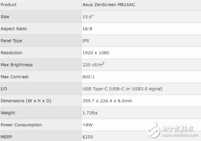Screen dimensions: 201x141
Task: Click the 15.6" size value
Action: pos(88,17)
